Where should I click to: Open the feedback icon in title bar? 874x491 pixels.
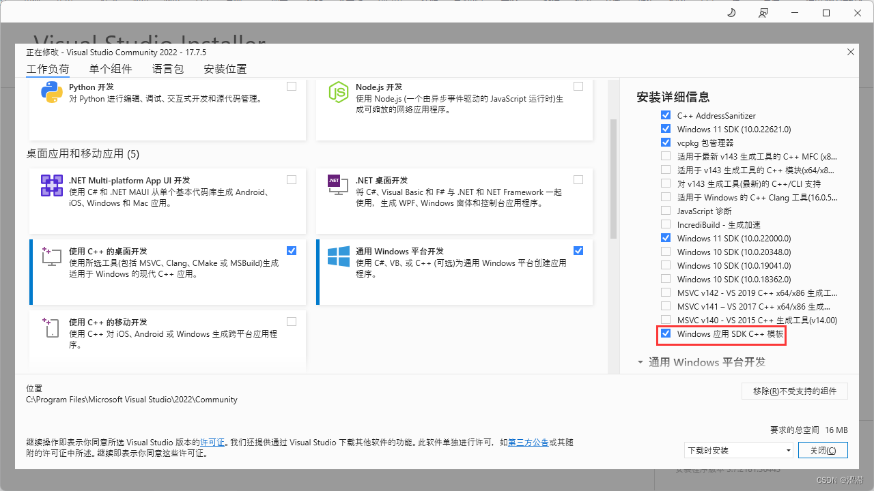coord(763,13)
